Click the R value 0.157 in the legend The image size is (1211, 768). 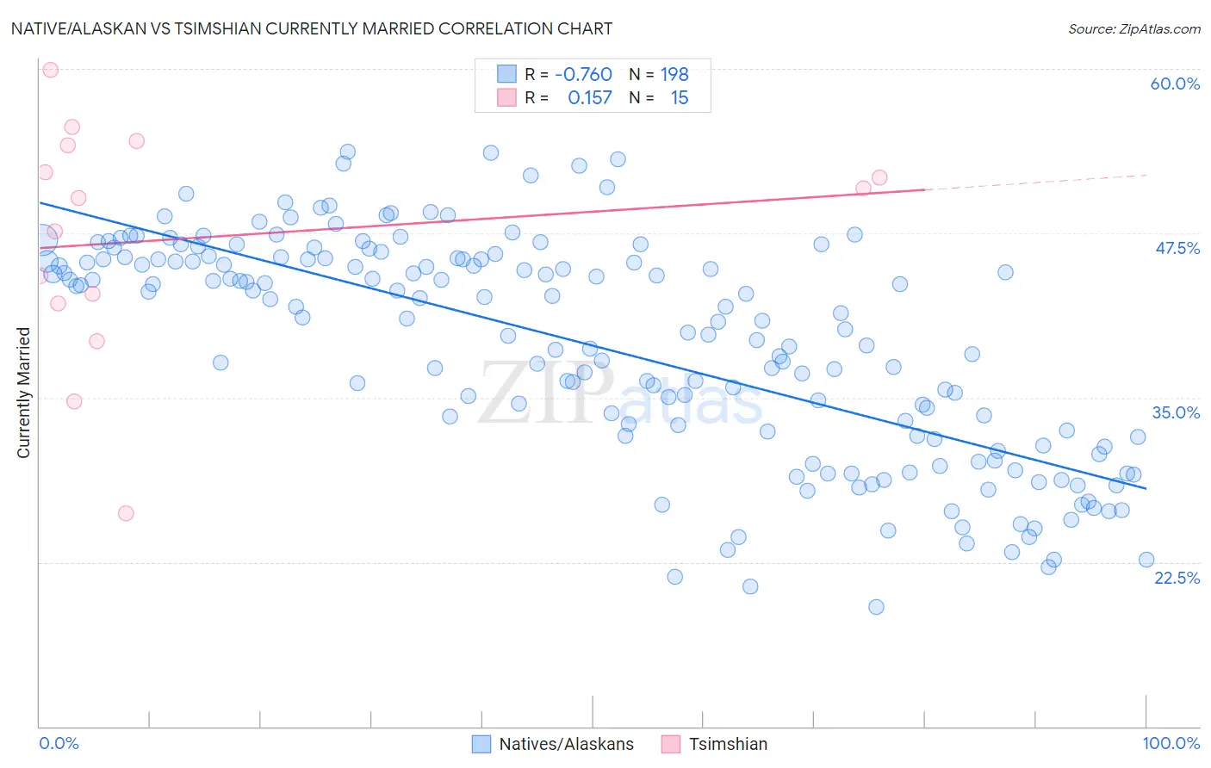590,97
